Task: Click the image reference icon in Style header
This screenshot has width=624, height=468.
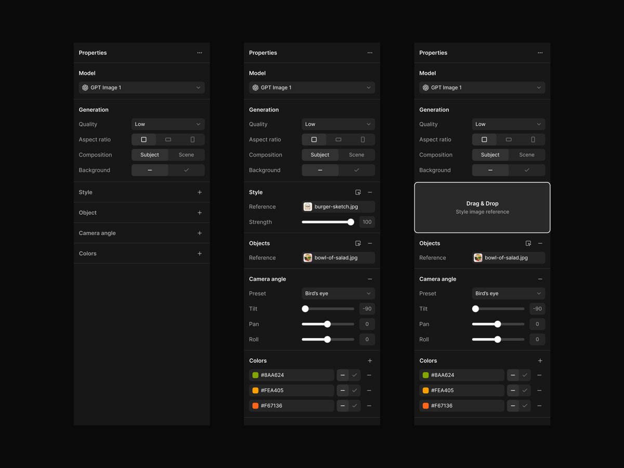Action: pos(358,192)
